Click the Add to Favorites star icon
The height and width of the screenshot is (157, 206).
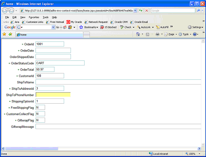(x=10, y=34)
